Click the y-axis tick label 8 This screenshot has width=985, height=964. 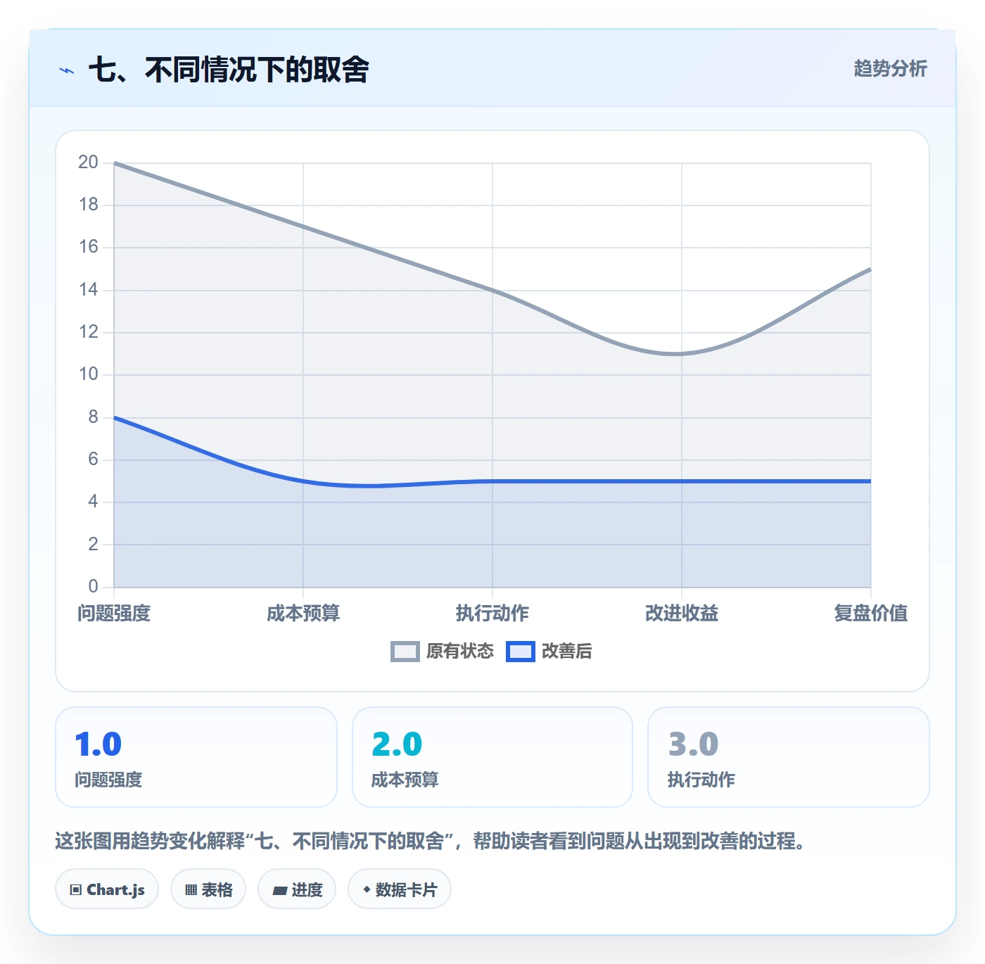coord(93,417)
